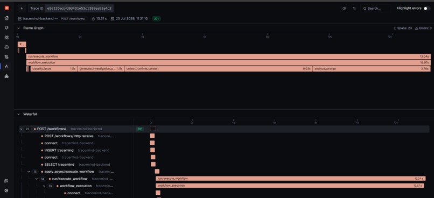Click the server icon beside tracemind-backend
Viewport: 434px width, 198px height.
[19, 18]
